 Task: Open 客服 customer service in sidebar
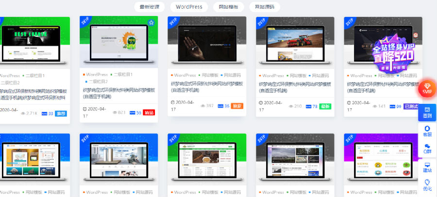click(427, 131)
